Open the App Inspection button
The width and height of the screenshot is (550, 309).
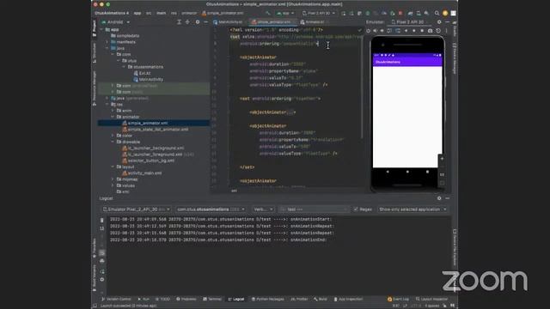point(348,299)
